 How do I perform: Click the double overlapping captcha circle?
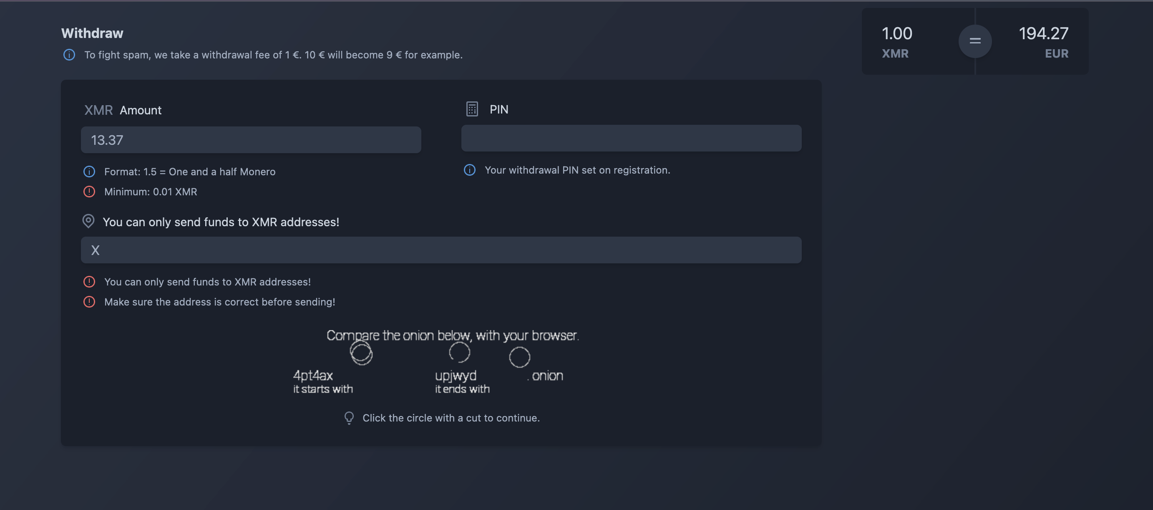pyautogui.click(x=361, y=353)
